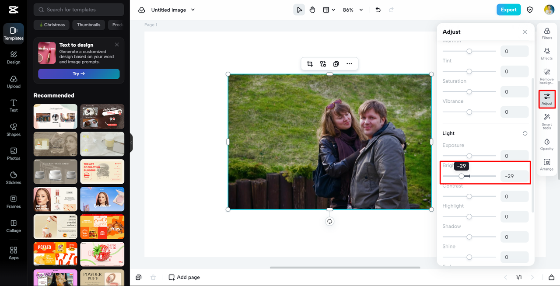Select the Christmas templates category
560x286 pixels.
[x=51, y=24]
